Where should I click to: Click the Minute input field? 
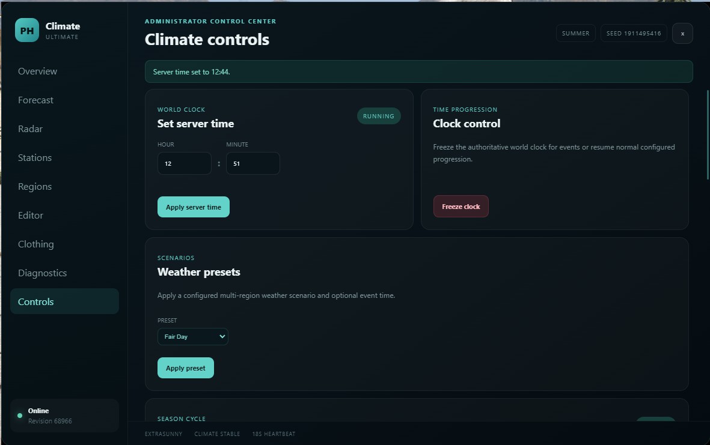click(x=252, y=163)
